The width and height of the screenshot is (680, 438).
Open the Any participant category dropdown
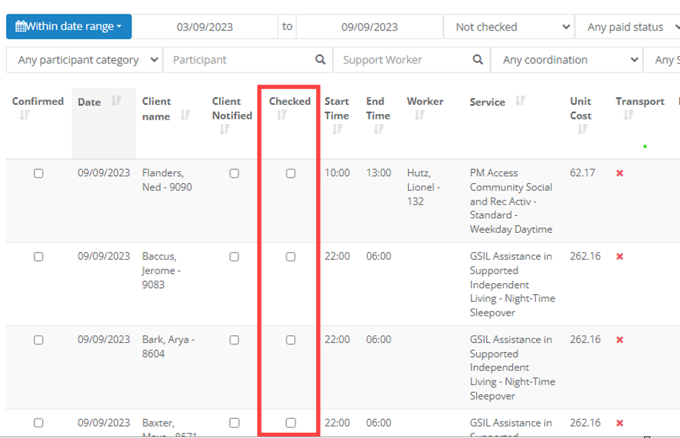(x=84, y=60)
